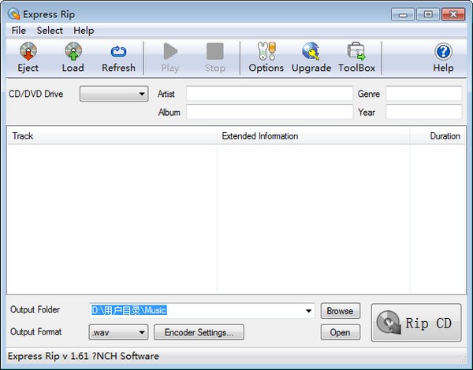Click the Browse button

pos(341,311)
